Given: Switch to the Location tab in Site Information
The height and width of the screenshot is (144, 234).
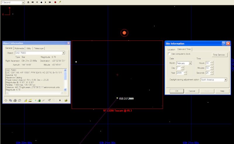Looking at the screenshot, I should pos(171,49).
